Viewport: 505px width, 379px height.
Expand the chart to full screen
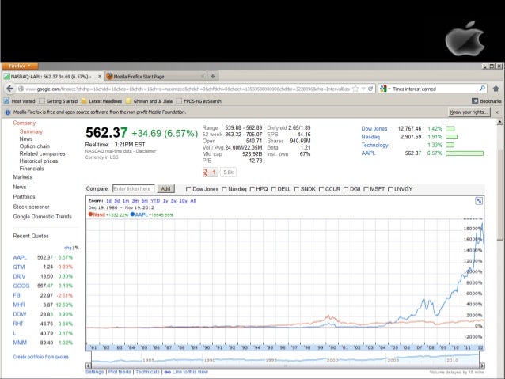[x=479, y=201]
